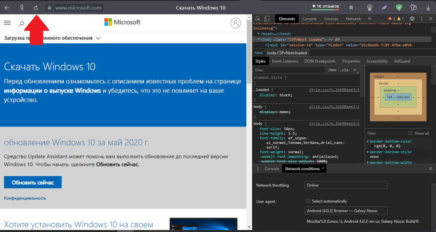Open the Accessibility tab
The image size is (436, 232).
(377, 61)
